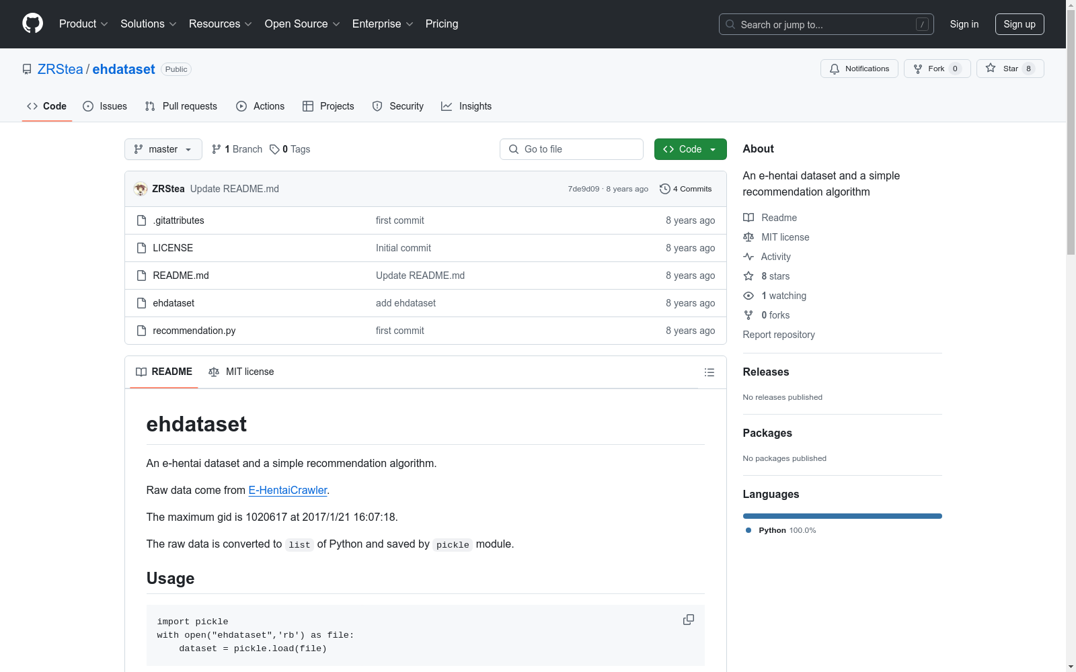Click the Python language bar
This screenshot has height=672, width=1076.
tap(843, 516)
